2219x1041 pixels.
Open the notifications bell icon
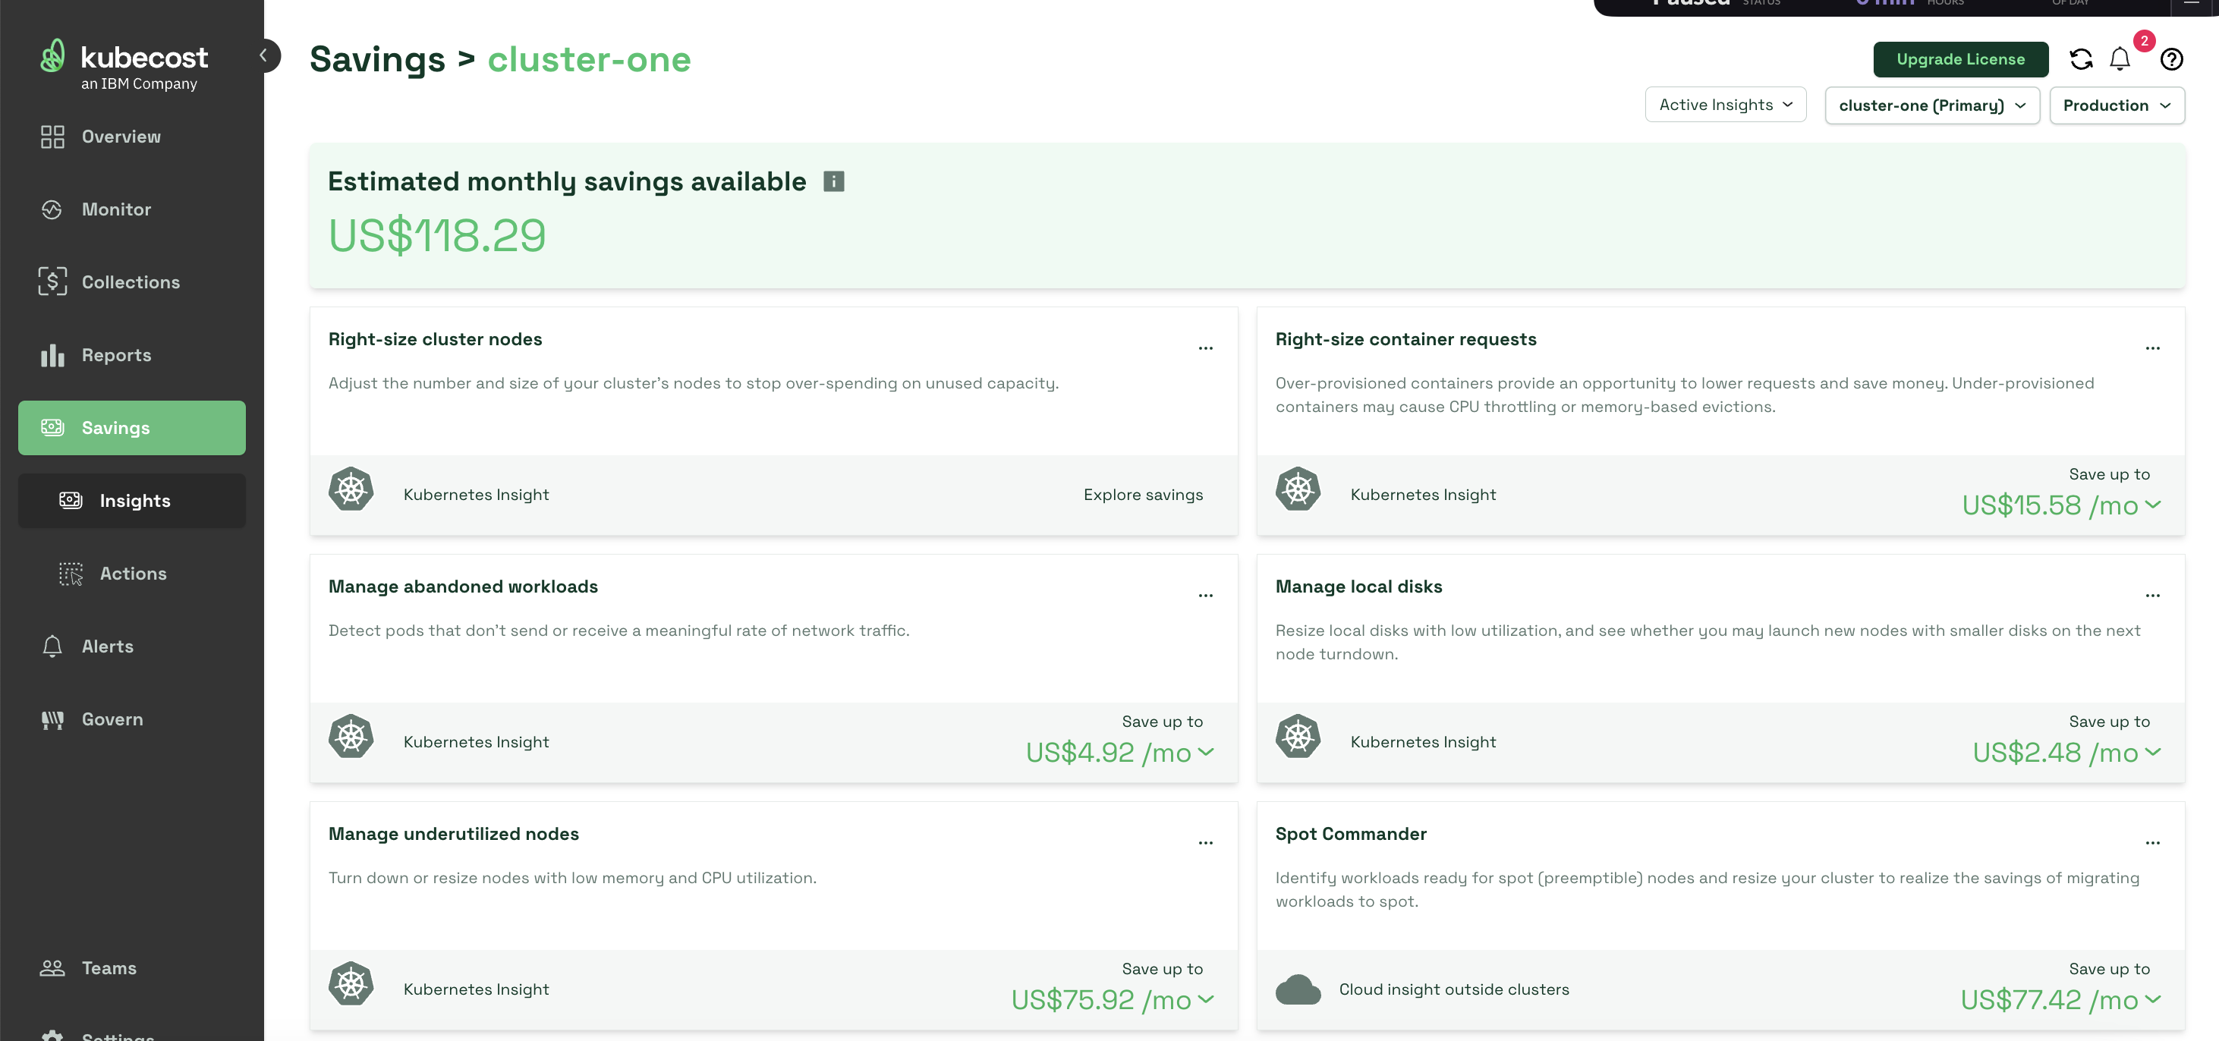pyautogui.click(x=2120, y=59)
